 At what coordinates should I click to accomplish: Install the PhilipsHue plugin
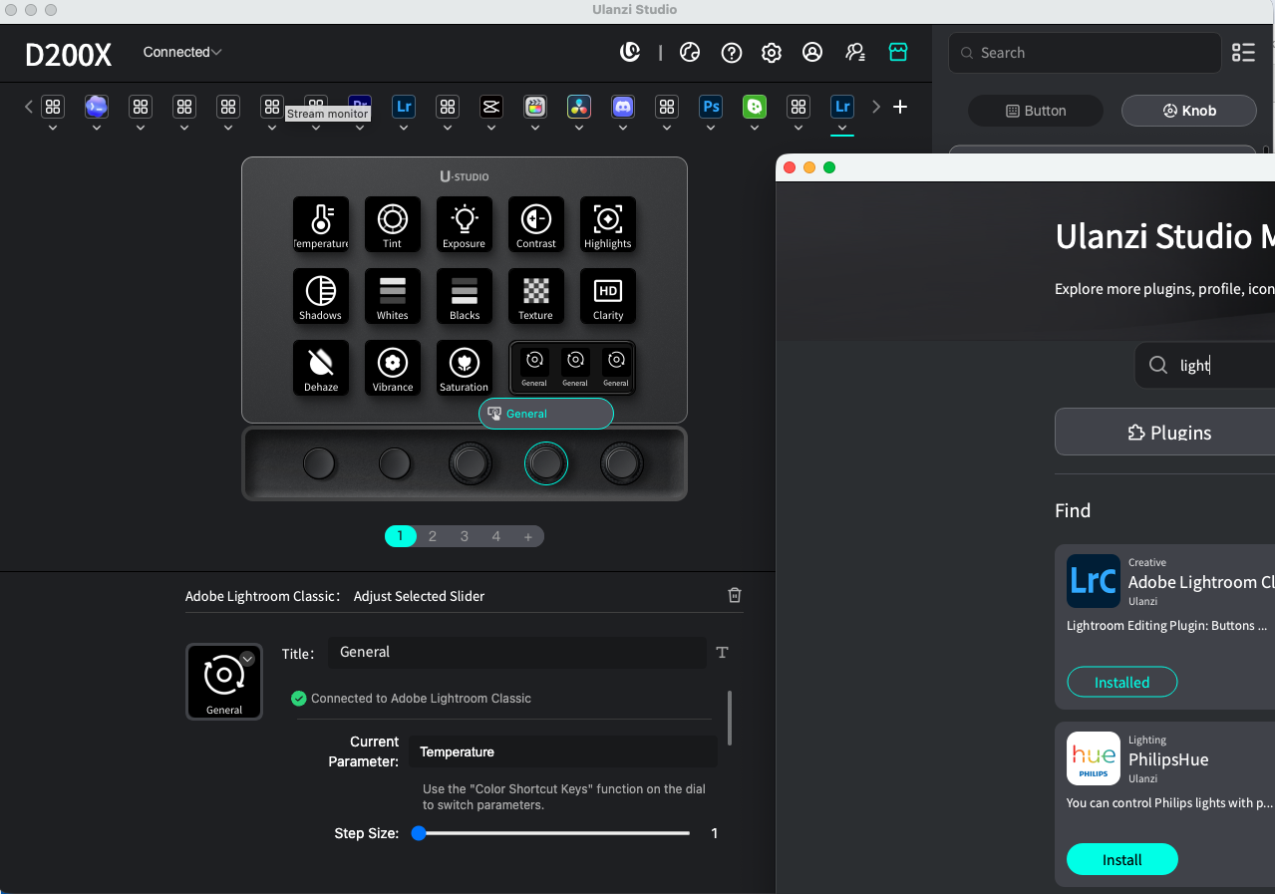click(1122, 859)
